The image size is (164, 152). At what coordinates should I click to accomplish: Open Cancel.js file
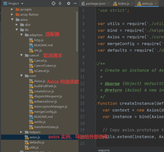40,61
